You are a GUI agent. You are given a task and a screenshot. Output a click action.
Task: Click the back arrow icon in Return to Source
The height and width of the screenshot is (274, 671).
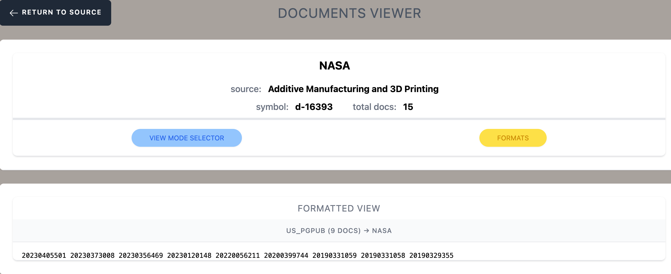tap(13, 13)
